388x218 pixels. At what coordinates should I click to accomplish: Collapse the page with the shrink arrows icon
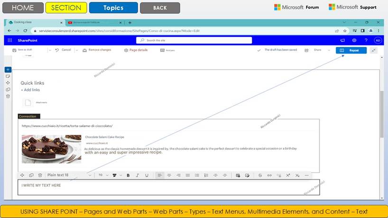click(x=373, y=50)
